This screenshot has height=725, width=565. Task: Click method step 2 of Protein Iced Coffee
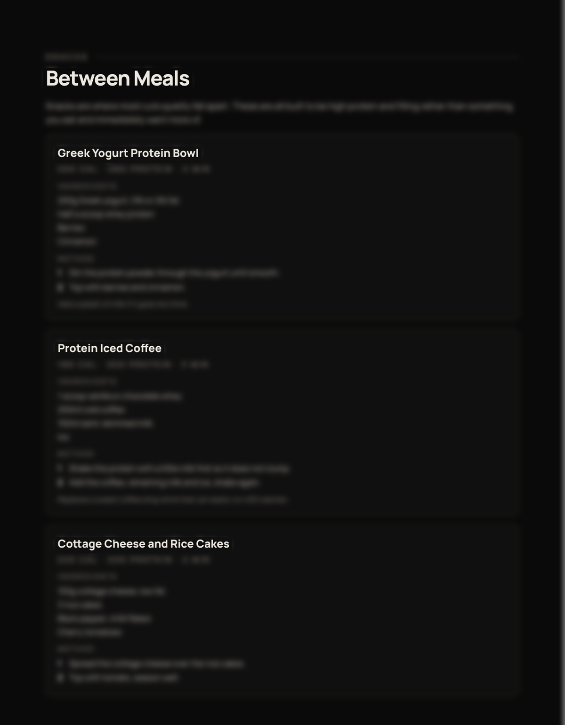click(x=159, y=483)
